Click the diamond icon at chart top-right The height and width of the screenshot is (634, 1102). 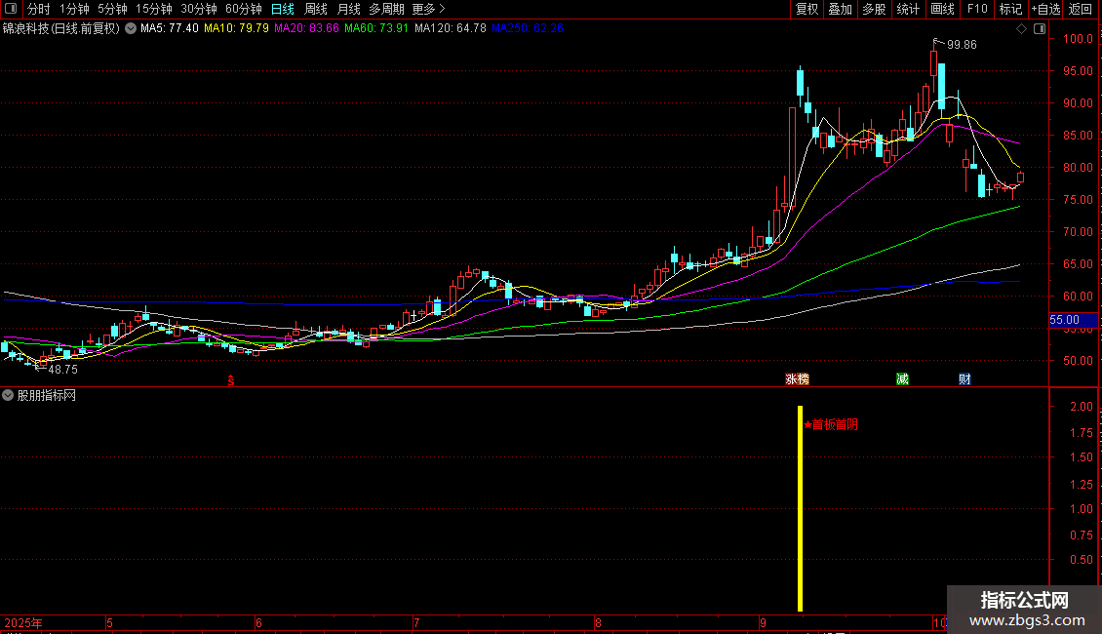point(1021,29)
